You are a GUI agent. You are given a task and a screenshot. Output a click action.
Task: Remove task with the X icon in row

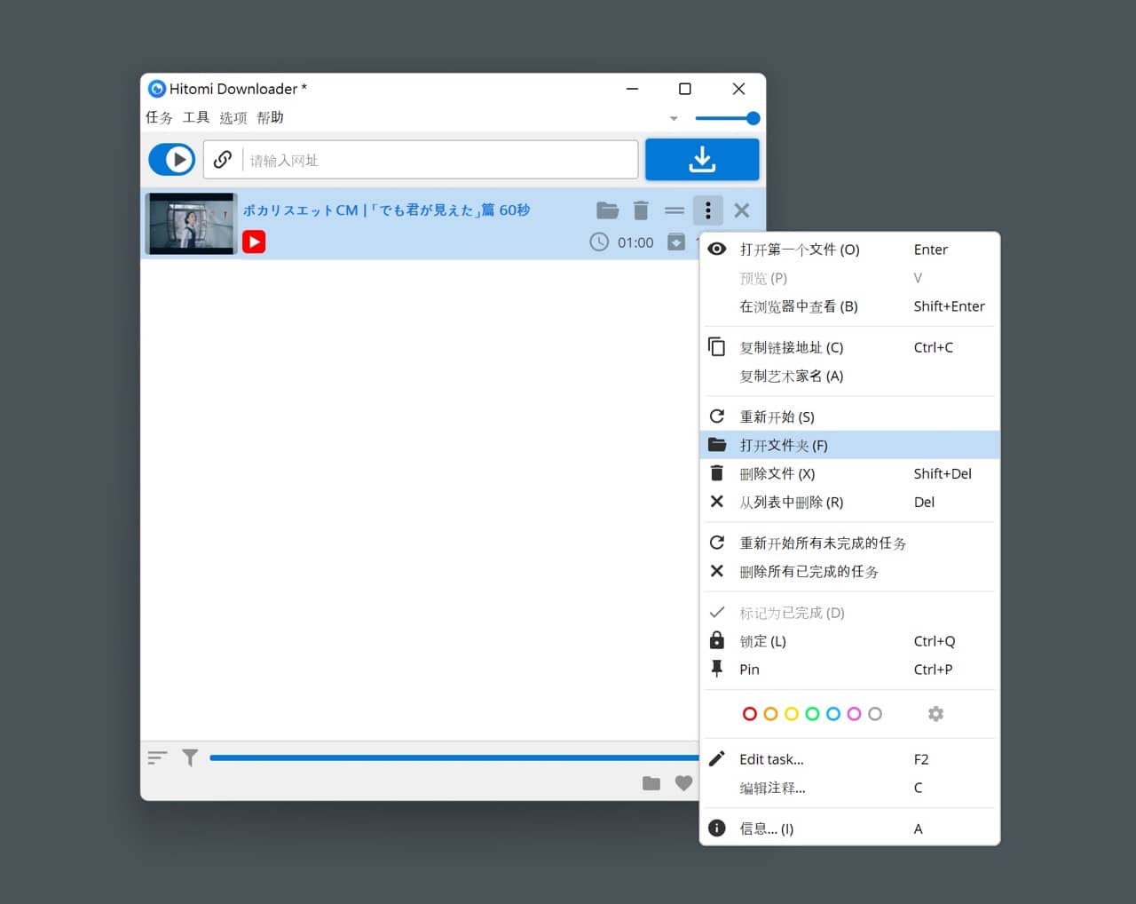click(x=742, y=210)
